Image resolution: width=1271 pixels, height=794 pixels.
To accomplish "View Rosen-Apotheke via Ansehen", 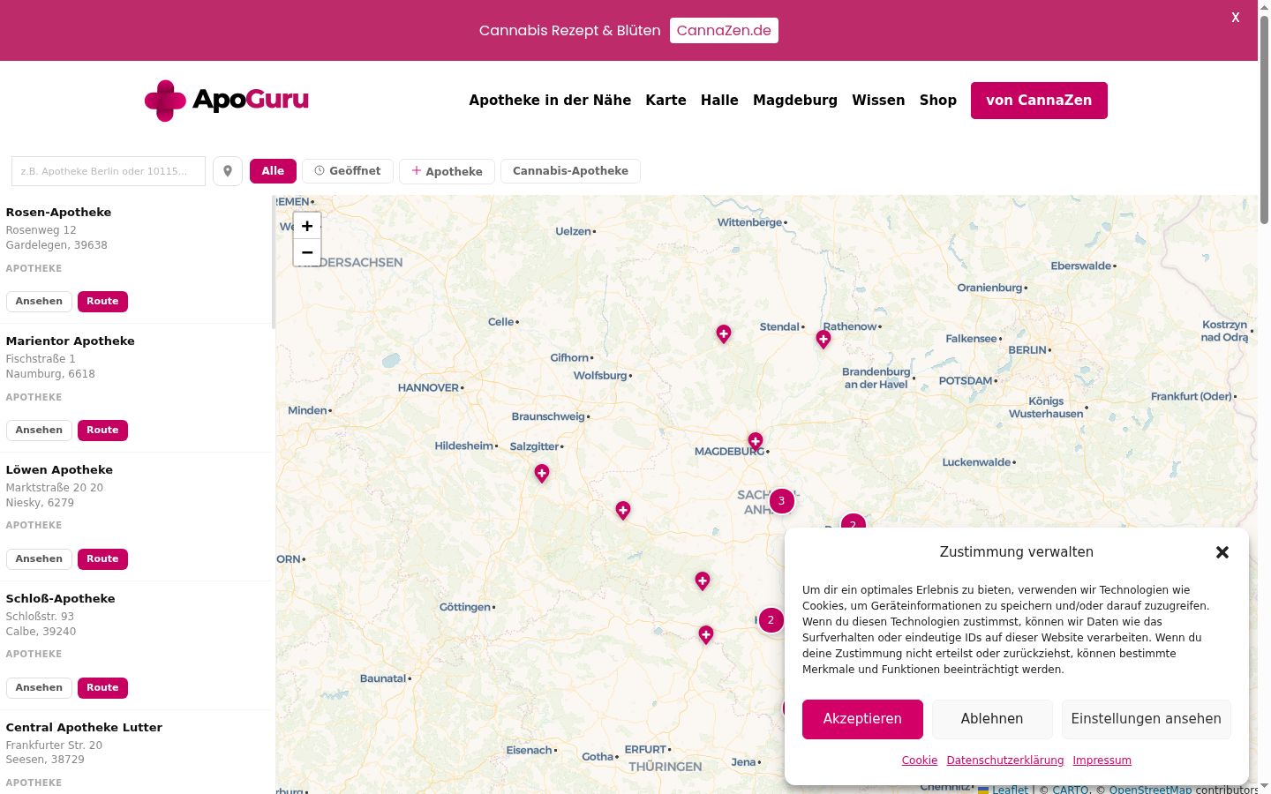I will click(39, 302).
